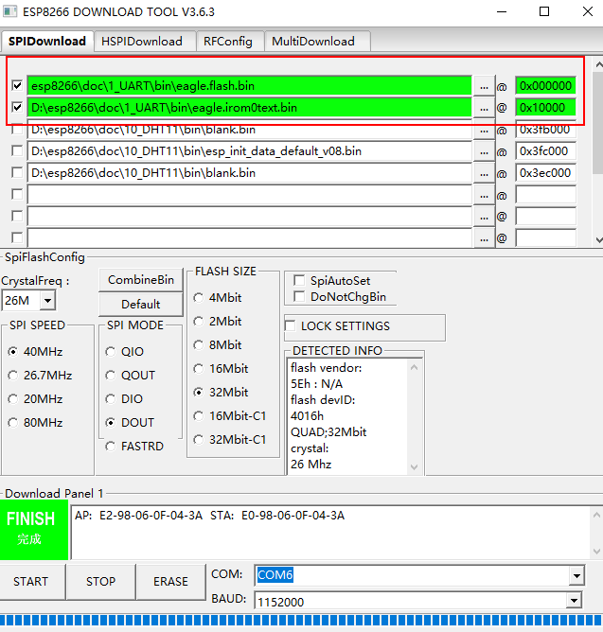This screenshot has height=632, width=603.
Task: Uncheck the eagle.flash.bin file checkbox
Action: tap(17, 85)
